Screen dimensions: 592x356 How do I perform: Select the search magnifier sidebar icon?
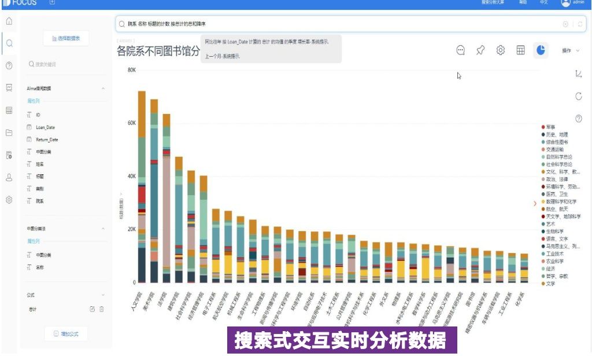9,43
